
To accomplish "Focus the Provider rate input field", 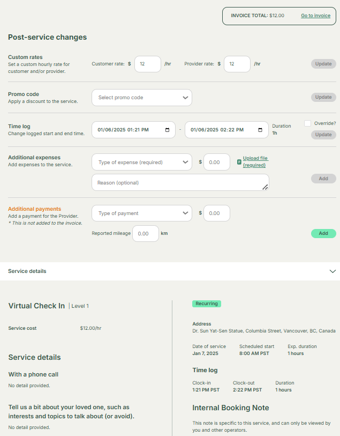I will pos(237,64).
